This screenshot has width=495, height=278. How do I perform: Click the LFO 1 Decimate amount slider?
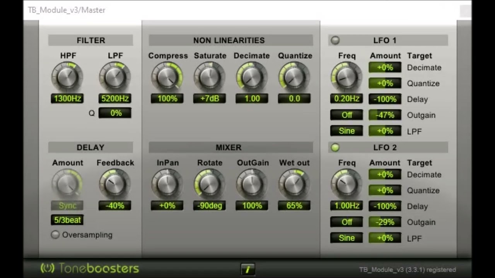pos(385,68)
